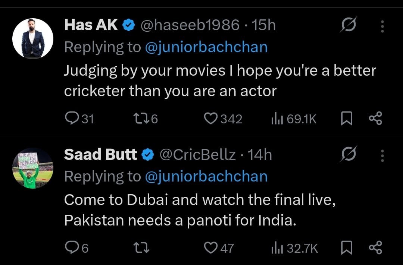Repost Has AK's tweet
The image size is (403, 265).
pyautogui.click(x=140, y=119)
